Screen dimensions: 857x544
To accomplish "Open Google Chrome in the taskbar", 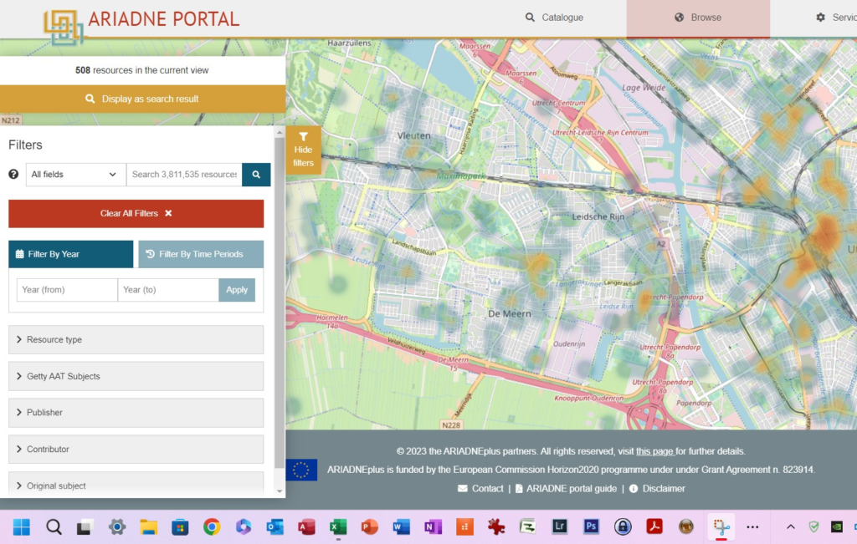I will click(x=212, y=526).
